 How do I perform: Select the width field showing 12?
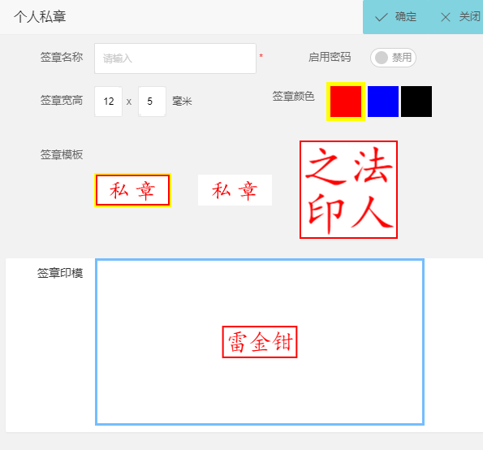tap(109, 102)
